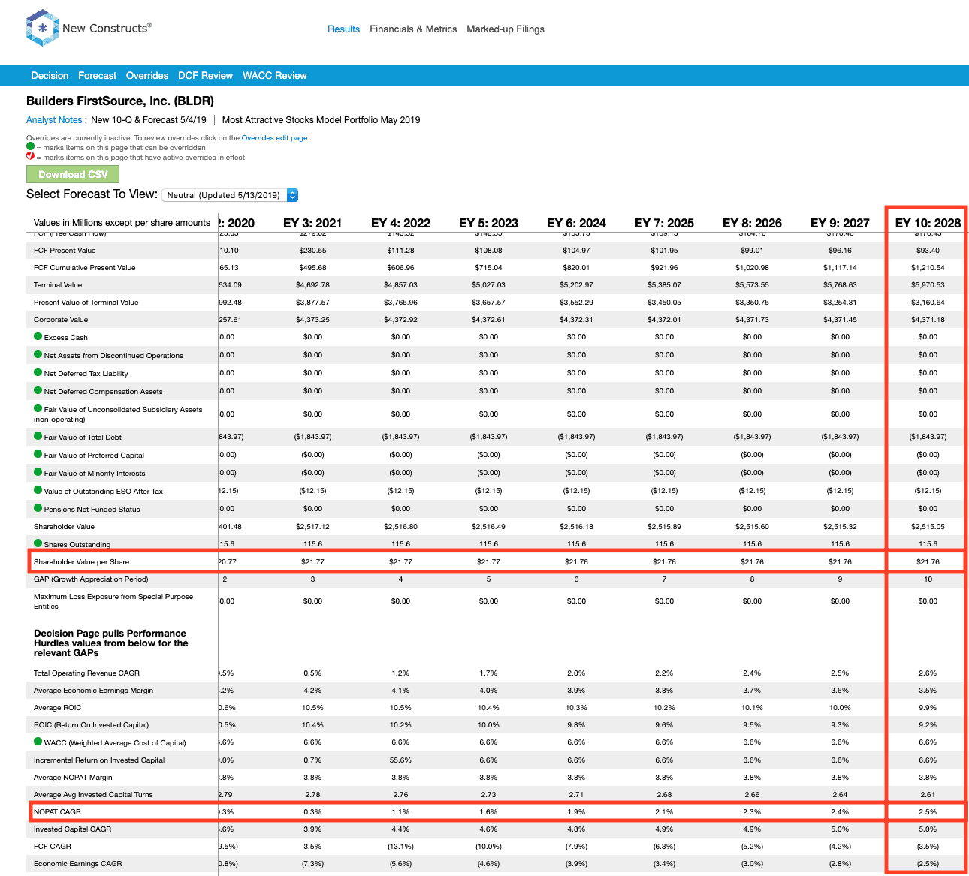Screen dimensions: 969x876
Task: Open Marked-up Filings tab
Action: click(506, 29)
